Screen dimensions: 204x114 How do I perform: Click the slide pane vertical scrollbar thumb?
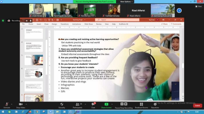click(x=183, y=66)
